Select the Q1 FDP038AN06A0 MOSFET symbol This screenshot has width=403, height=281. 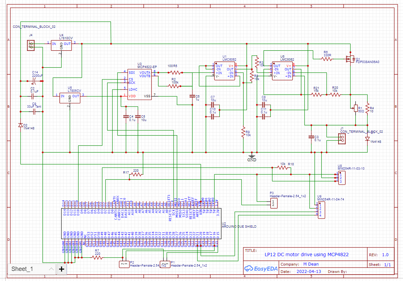350,60
